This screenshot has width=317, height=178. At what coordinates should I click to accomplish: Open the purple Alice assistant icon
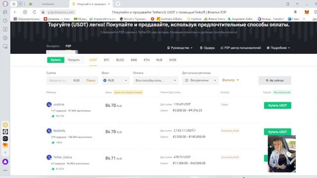(5, 162)
